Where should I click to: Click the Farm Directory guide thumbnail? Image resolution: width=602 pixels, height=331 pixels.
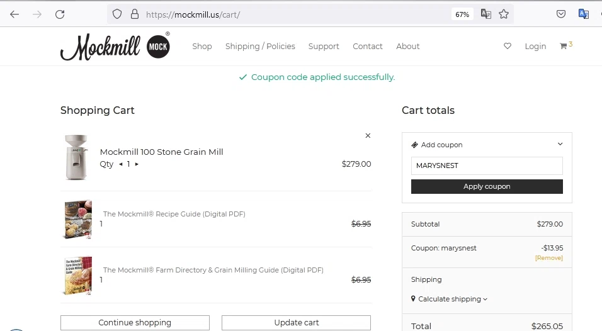click(x=78, y=276)
